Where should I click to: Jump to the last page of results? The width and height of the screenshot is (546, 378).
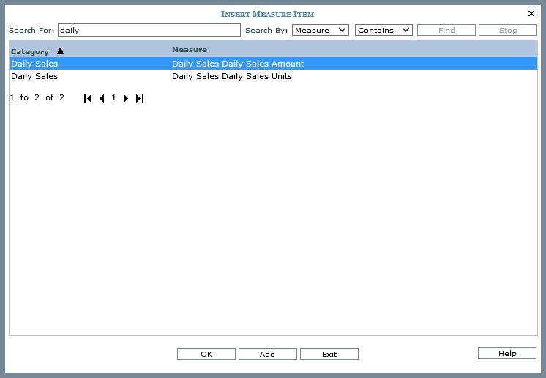click(x=140, y=98)
